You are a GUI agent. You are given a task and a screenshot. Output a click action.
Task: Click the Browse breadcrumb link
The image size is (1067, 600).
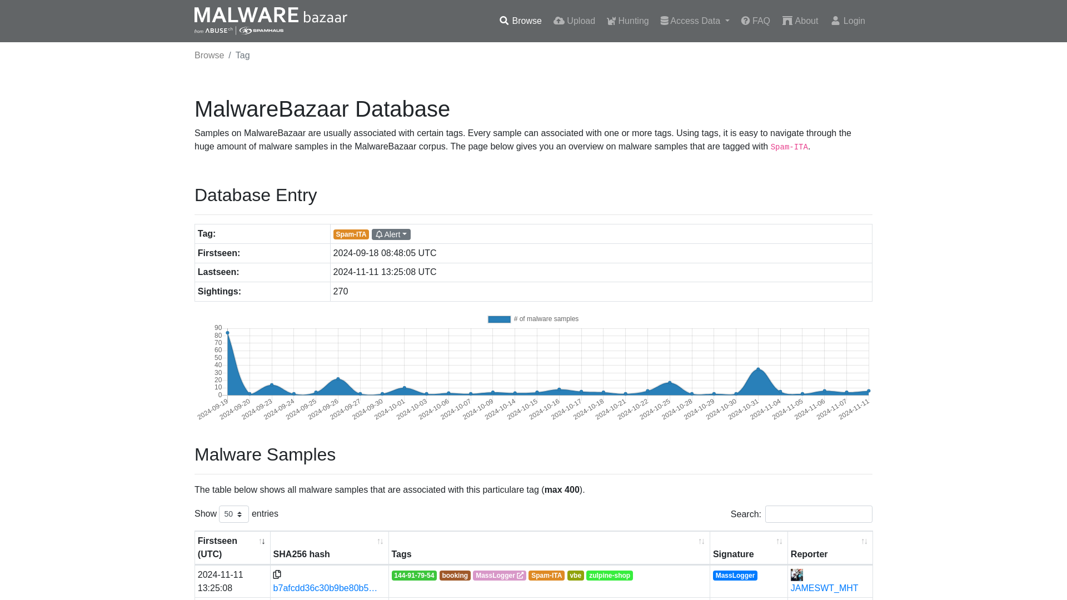tap(209, 55)
